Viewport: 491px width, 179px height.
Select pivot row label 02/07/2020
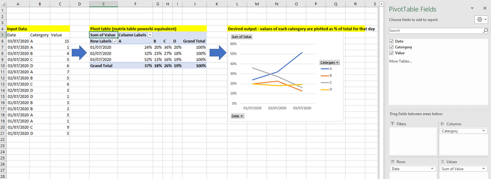(x=103, y=54)
